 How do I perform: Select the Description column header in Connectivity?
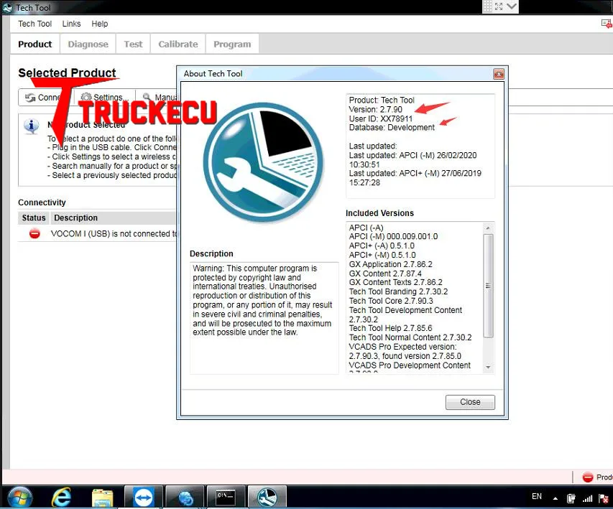click(x=114, y=218)
